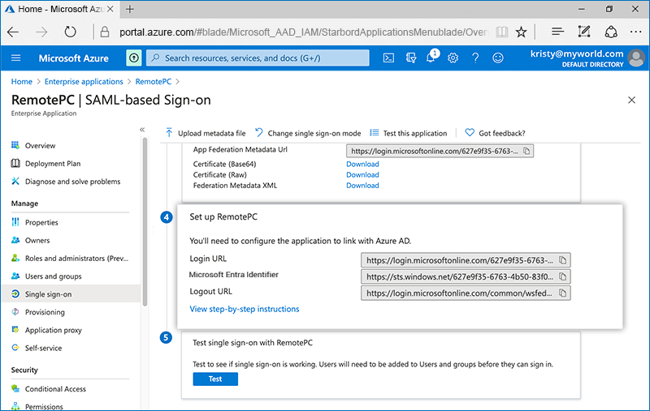Open Provisioning from the Manage menu
Image resolution: width=650 pixels, height=411 pixels.
45,312
